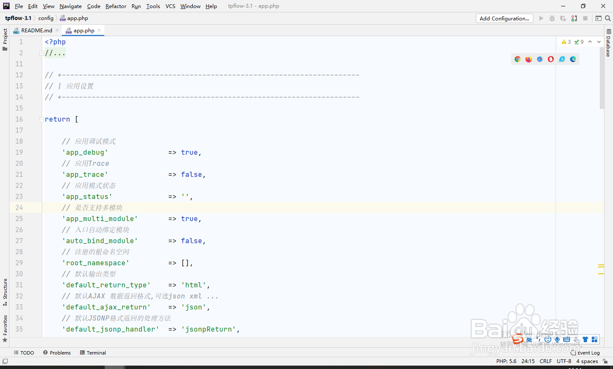Open the Tools menu
Image resolution: width=613 pixels, height=369 pixels.
[153, 6]
